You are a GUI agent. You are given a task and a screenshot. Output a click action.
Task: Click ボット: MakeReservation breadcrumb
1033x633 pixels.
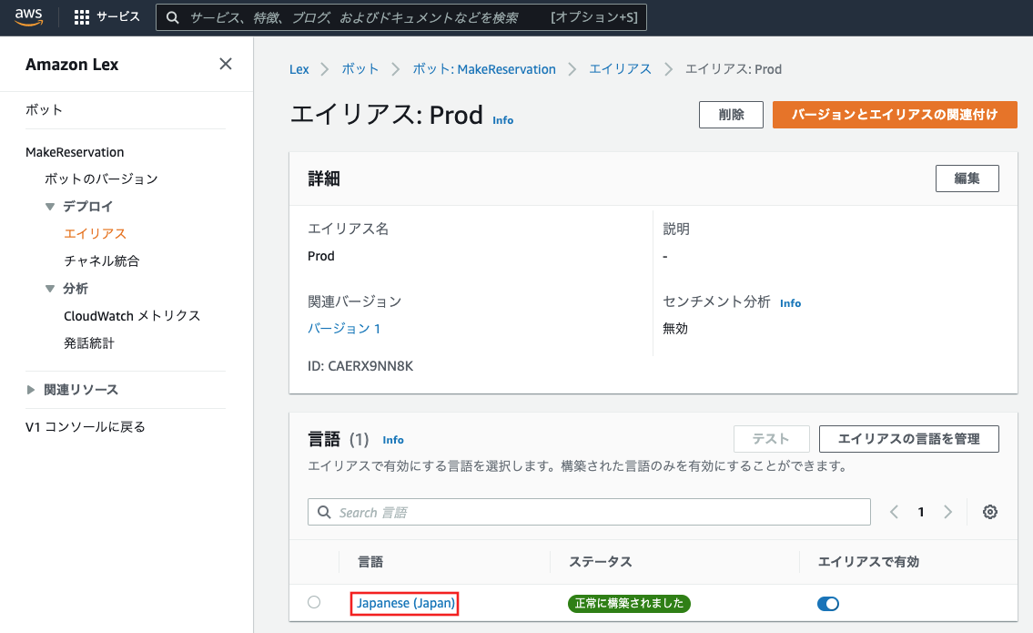pos(484,69)
